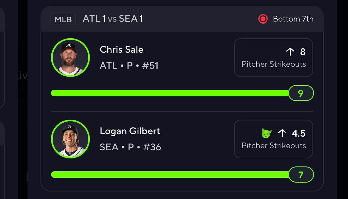Click Gilbert's Pitcher Strikeouts label

pyautogui.click(x=274, y=146)
